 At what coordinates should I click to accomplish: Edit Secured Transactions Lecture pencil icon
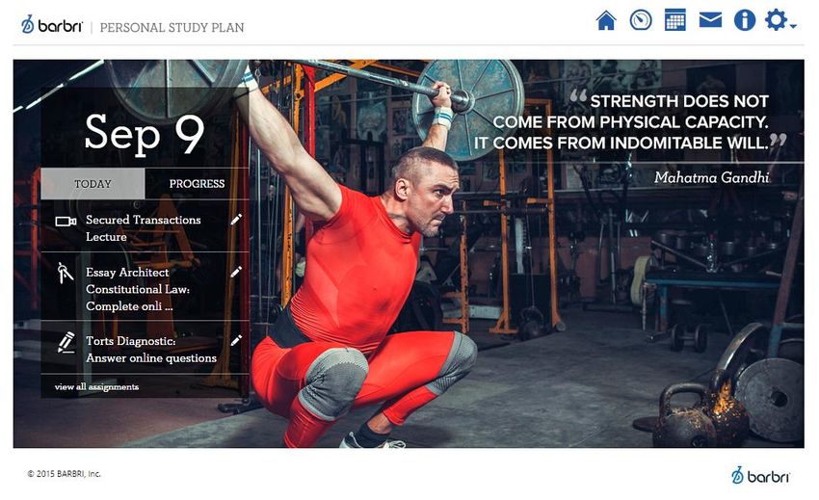(236, 220)
